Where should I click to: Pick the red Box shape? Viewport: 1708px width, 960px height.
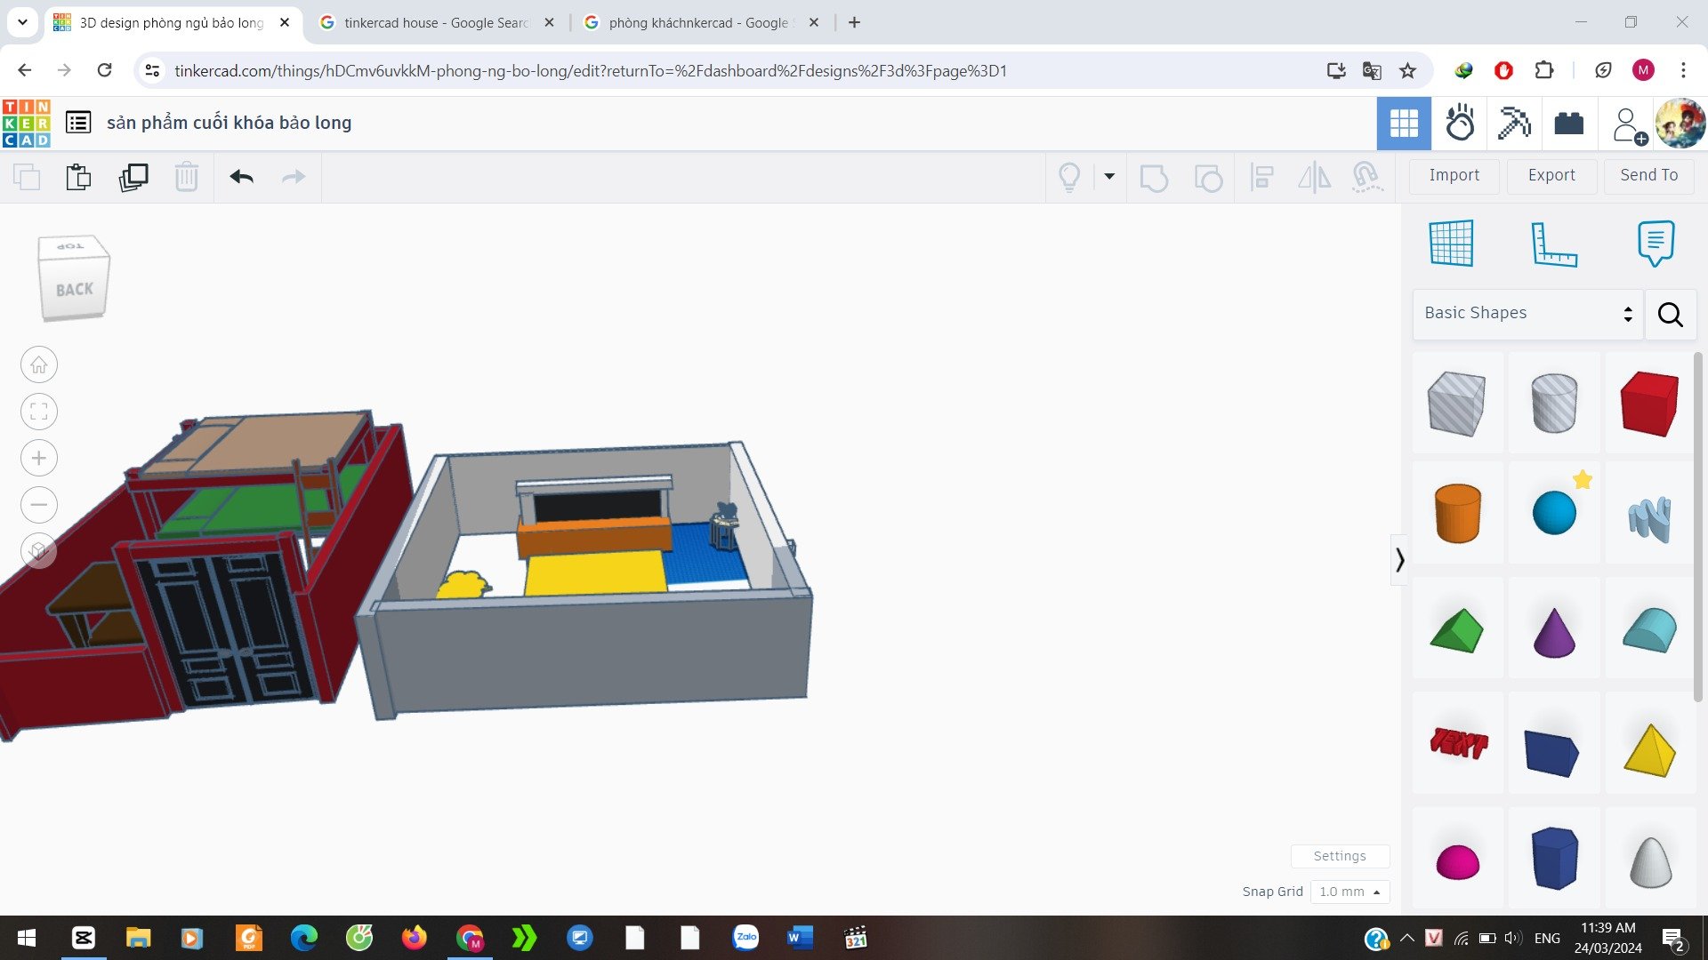click(1650, 404)
